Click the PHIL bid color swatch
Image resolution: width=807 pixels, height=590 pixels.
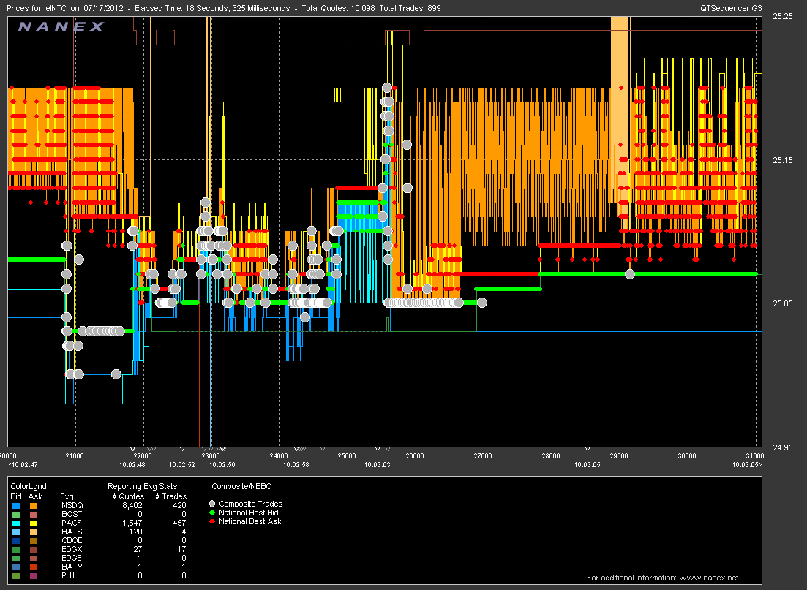point(16,575)
